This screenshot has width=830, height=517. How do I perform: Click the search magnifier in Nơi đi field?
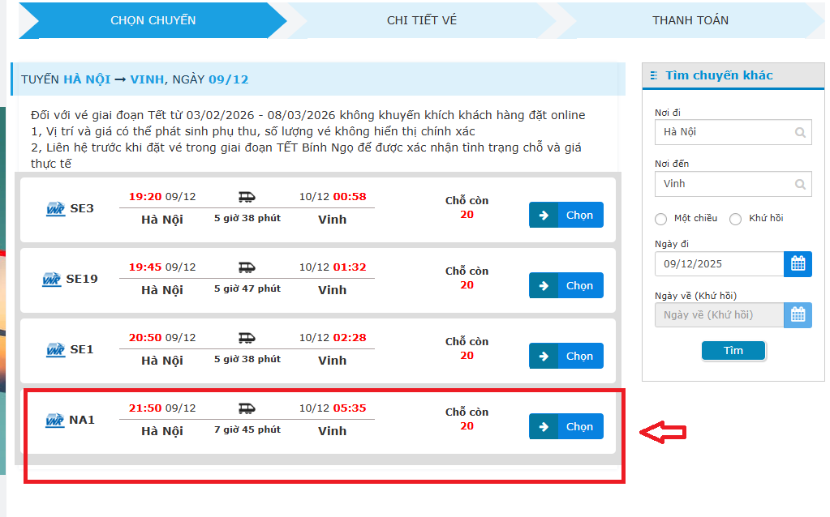pyautogui.click(x=800, y=132)
